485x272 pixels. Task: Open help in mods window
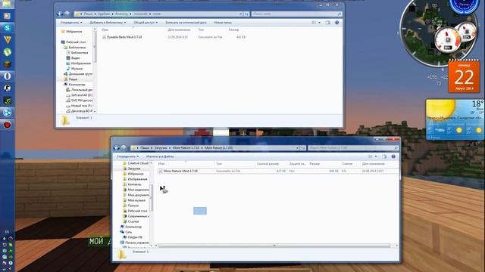pyautogui.click(x=336, y=23)
